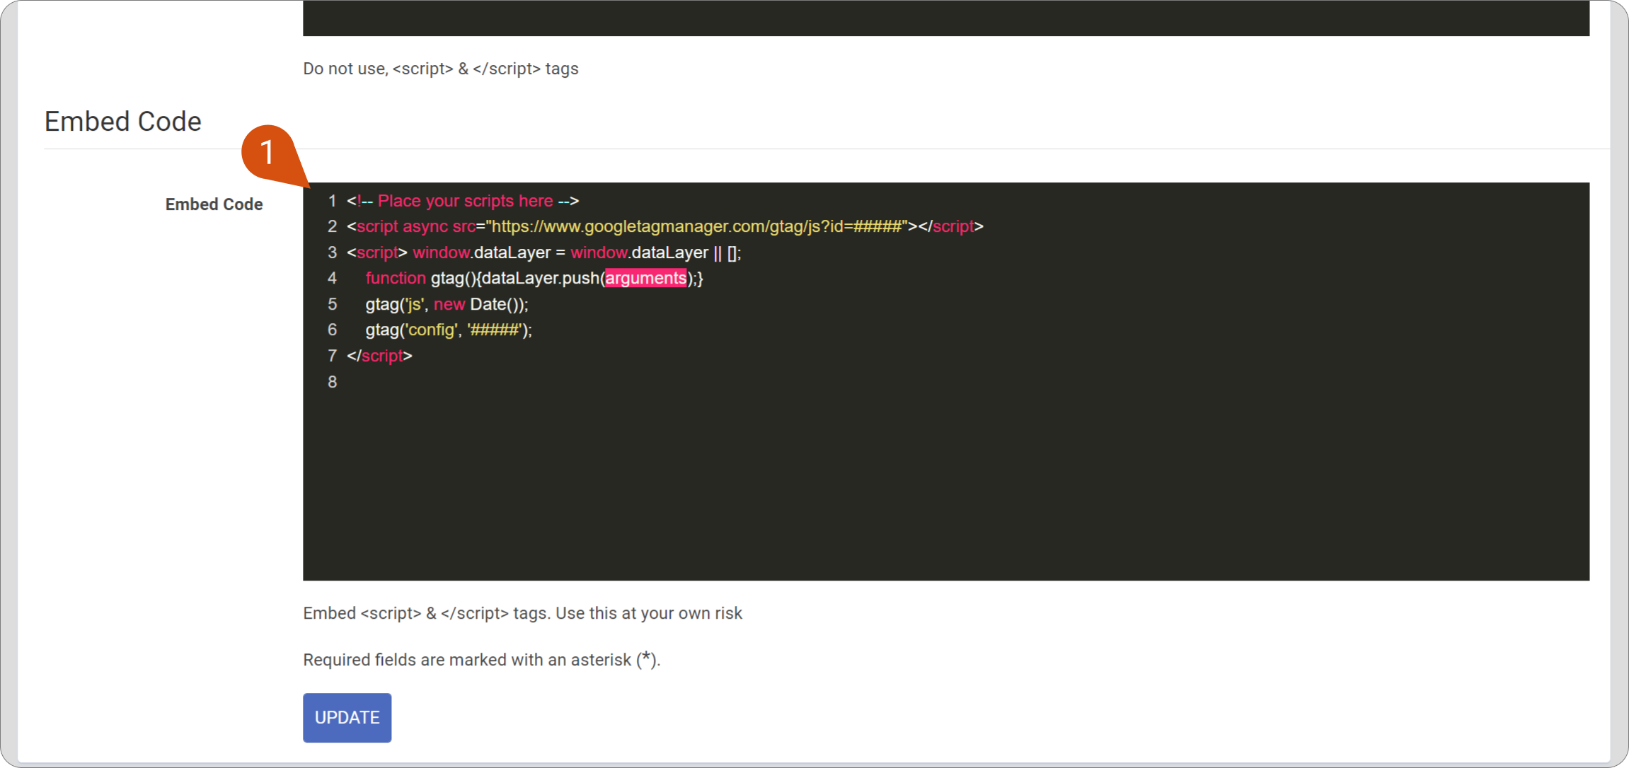Click the UPDATE button
The height and width of the screenshot is (768, 1629).
(348, 717)
